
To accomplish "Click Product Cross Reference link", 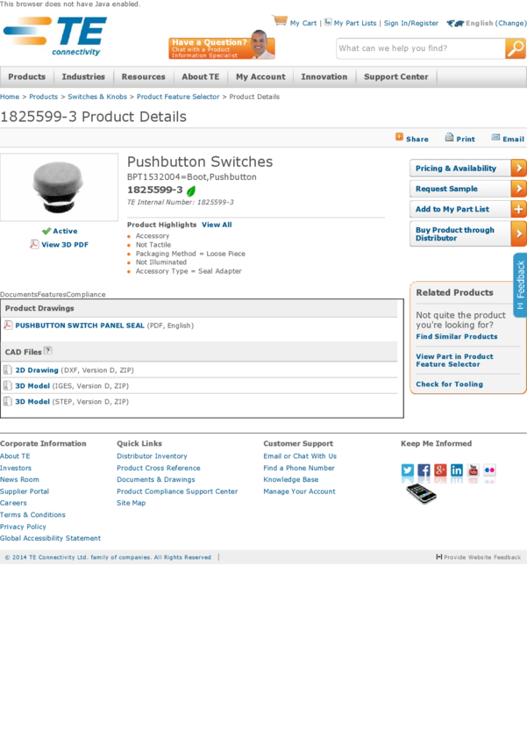I will [159, 468].
